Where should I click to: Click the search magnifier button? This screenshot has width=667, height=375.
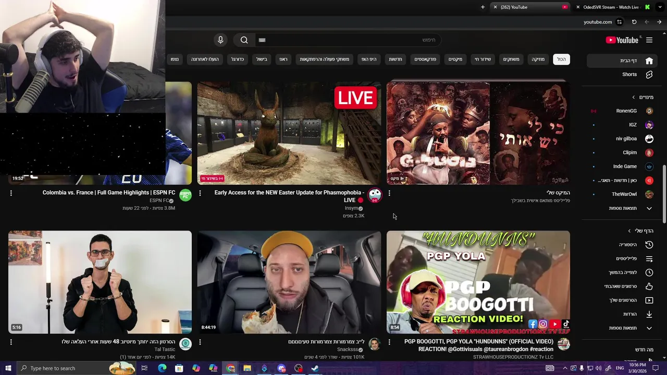click(244, 40)
